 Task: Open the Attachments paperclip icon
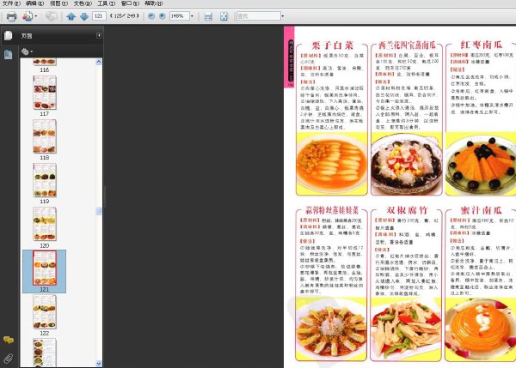pos(9,359)
